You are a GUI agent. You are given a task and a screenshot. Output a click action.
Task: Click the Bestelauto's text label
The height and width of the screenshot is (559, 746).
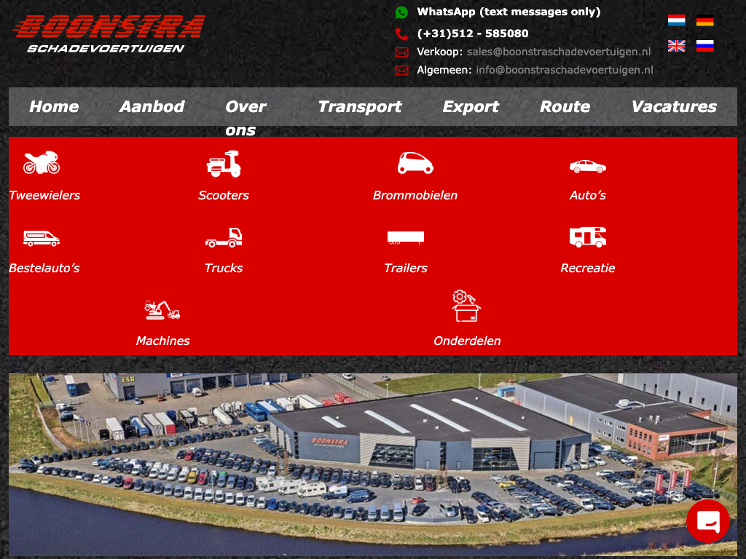point(44,268)
